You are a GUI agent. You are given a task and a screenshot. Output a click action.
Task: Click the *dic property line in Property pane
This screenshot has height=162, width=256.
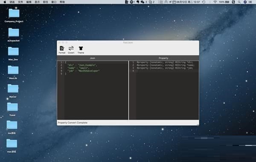[165, 62]
